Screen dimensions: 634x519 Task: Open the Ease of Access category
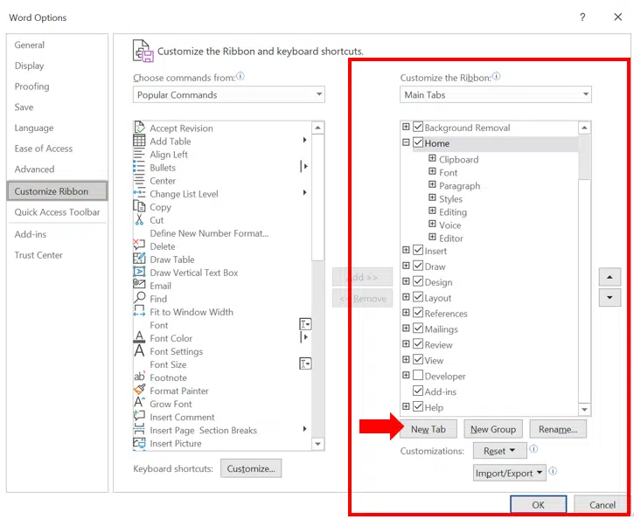[44, 149]
